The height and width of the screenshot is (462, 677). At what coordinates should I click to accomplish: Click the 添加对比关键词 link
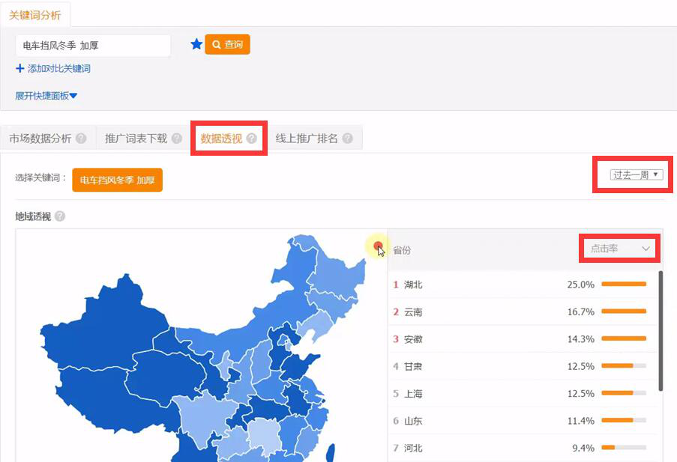point(58,69)
